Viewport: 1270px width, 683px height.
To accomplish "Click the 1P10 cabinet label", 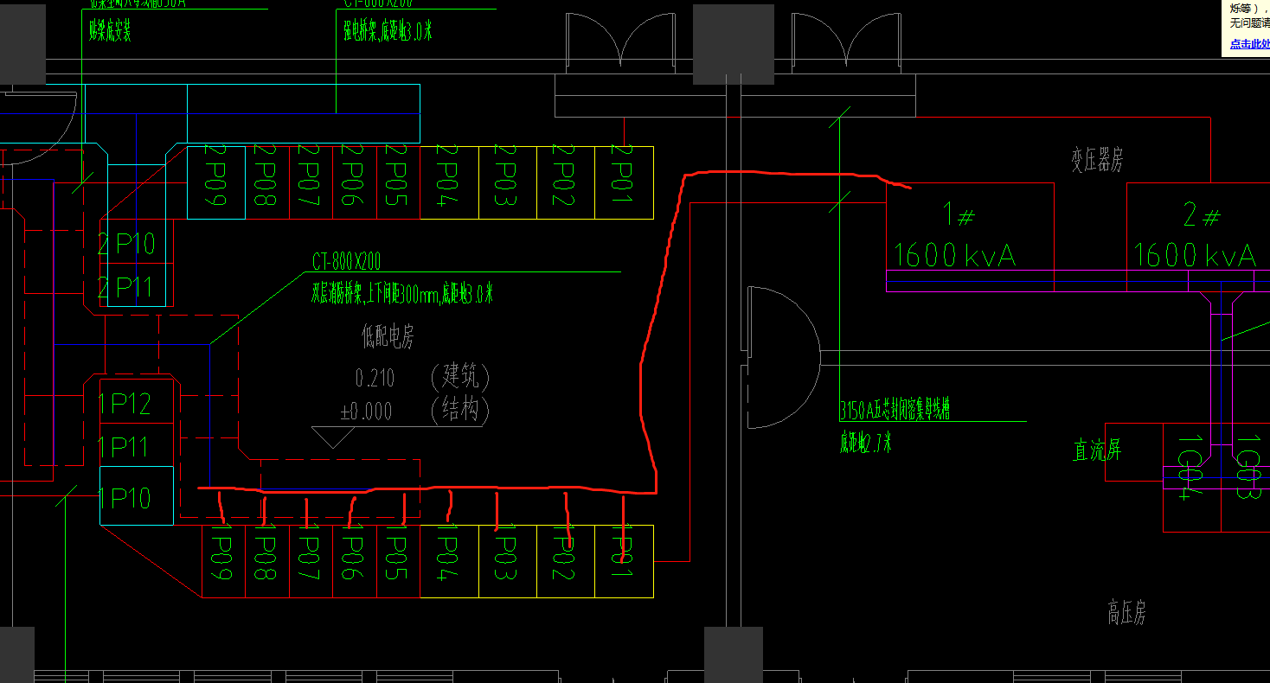I will click(x=125, y=498).
